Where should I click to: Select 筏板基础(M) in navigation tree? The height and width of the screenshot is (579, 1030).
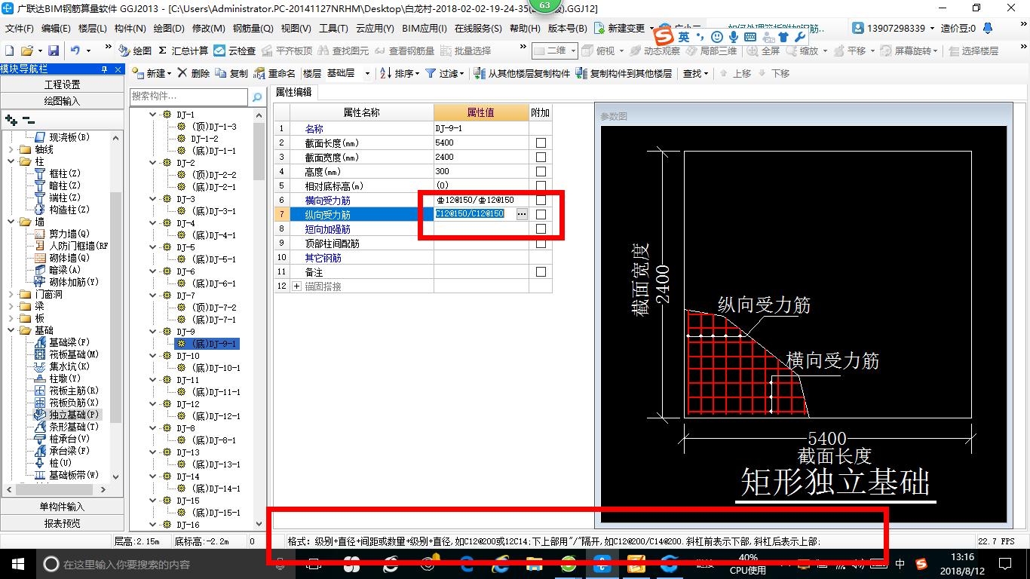[x=67, y=354]
